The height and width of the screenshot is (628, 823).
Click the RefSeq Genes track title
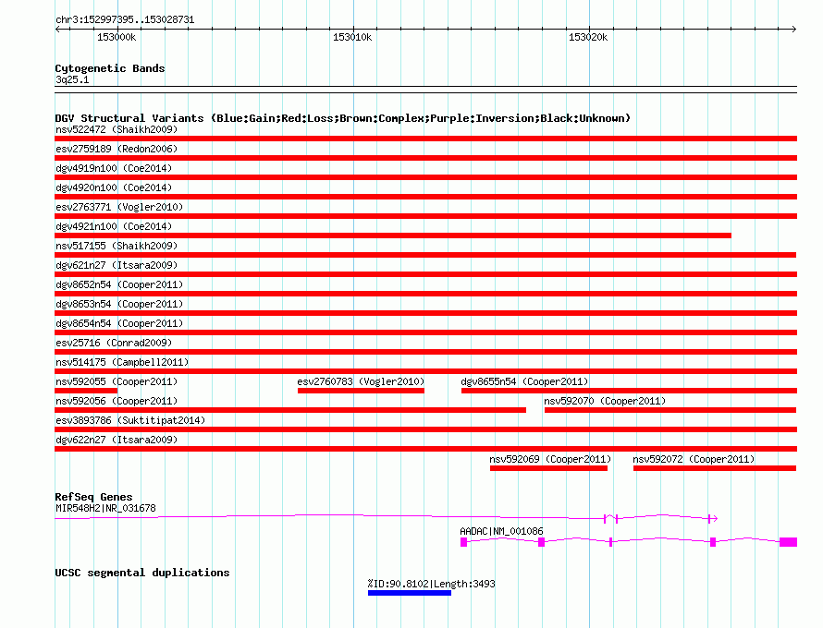click(x=93, y=497)
